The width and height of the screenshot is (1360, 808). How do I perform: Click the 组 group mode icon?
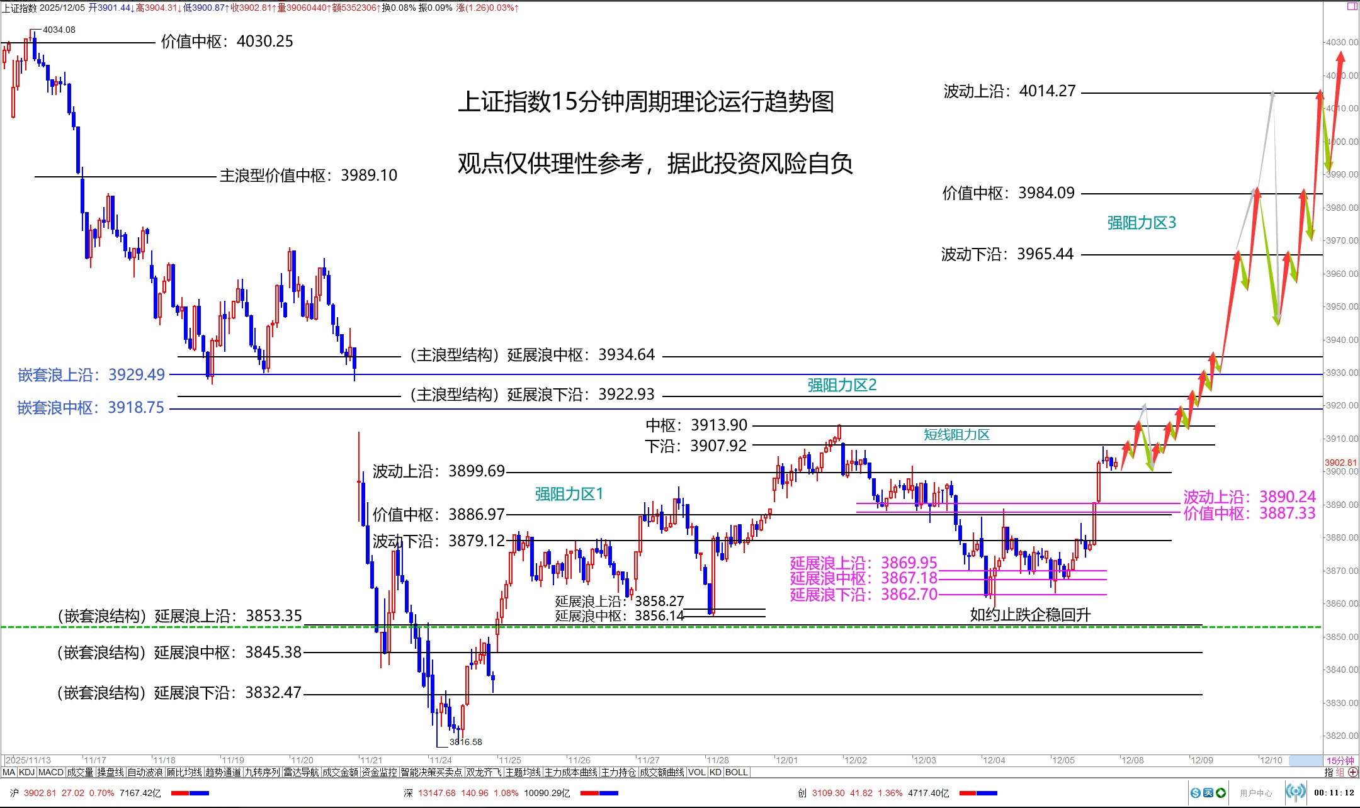point(1340,772)
